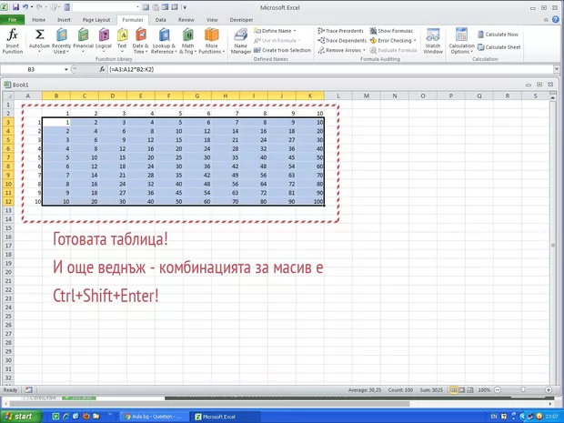Click Zoom Out minus button
Screen dimensions: 564x423
click(x=498, y=390)
